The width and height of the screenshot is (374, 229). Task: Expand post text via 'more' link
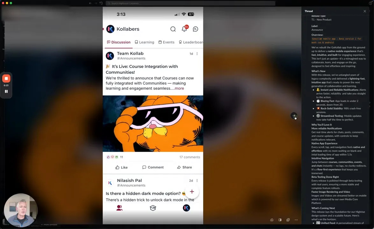[x=179, y=88]
